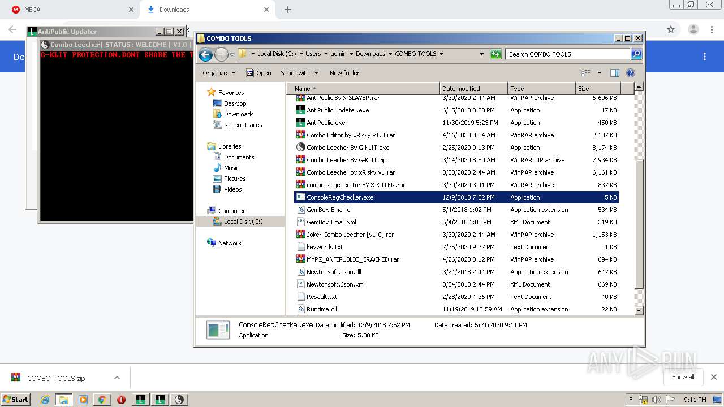
Task: Click Show all downloads button
Action: click(683, 377)
